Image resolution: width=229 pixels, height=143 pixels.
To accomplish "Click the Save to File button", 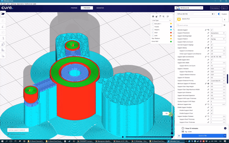I will point(202,136).
